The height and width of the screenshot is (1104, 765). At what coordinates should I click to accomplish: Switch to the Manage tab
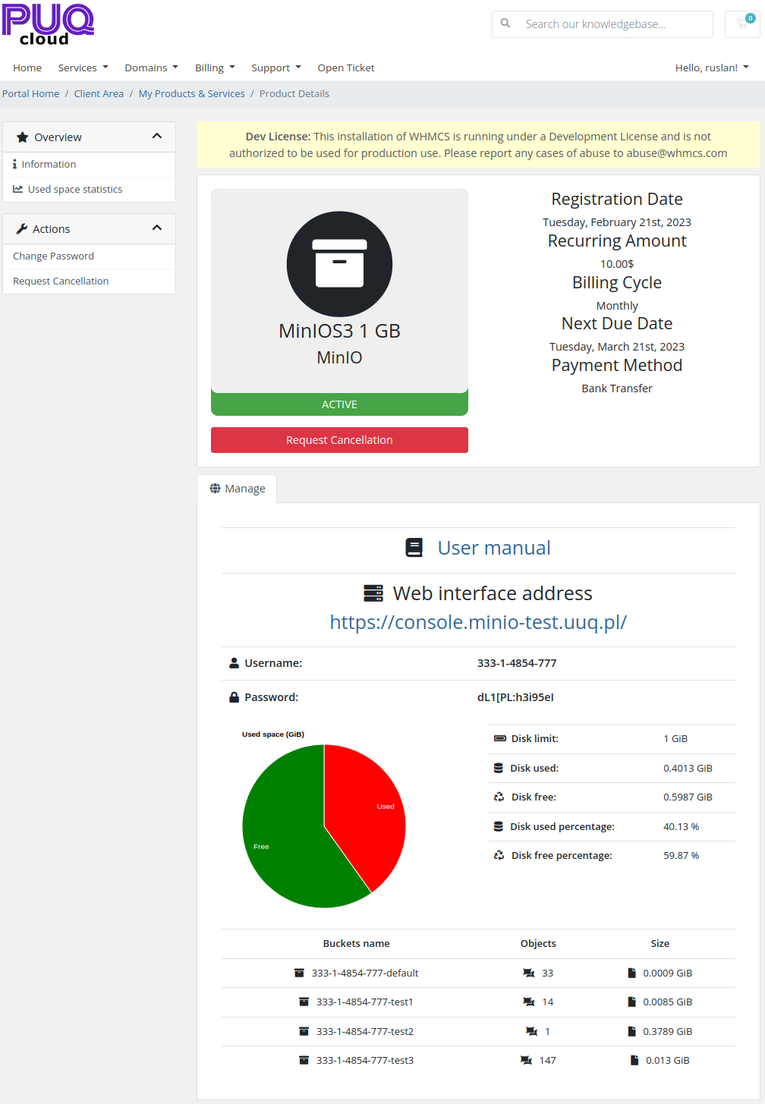tap(237, 489)
